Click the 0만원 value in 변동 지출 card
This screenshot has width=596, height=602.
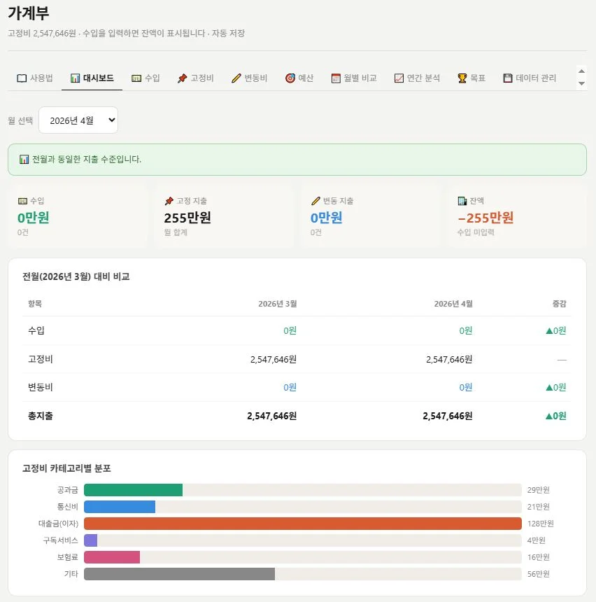(326, 218)
